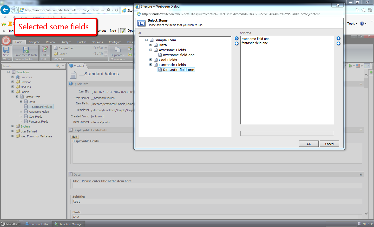Click the blue left arrow to remove item
The image size is (374, 227).
(237, 43)
